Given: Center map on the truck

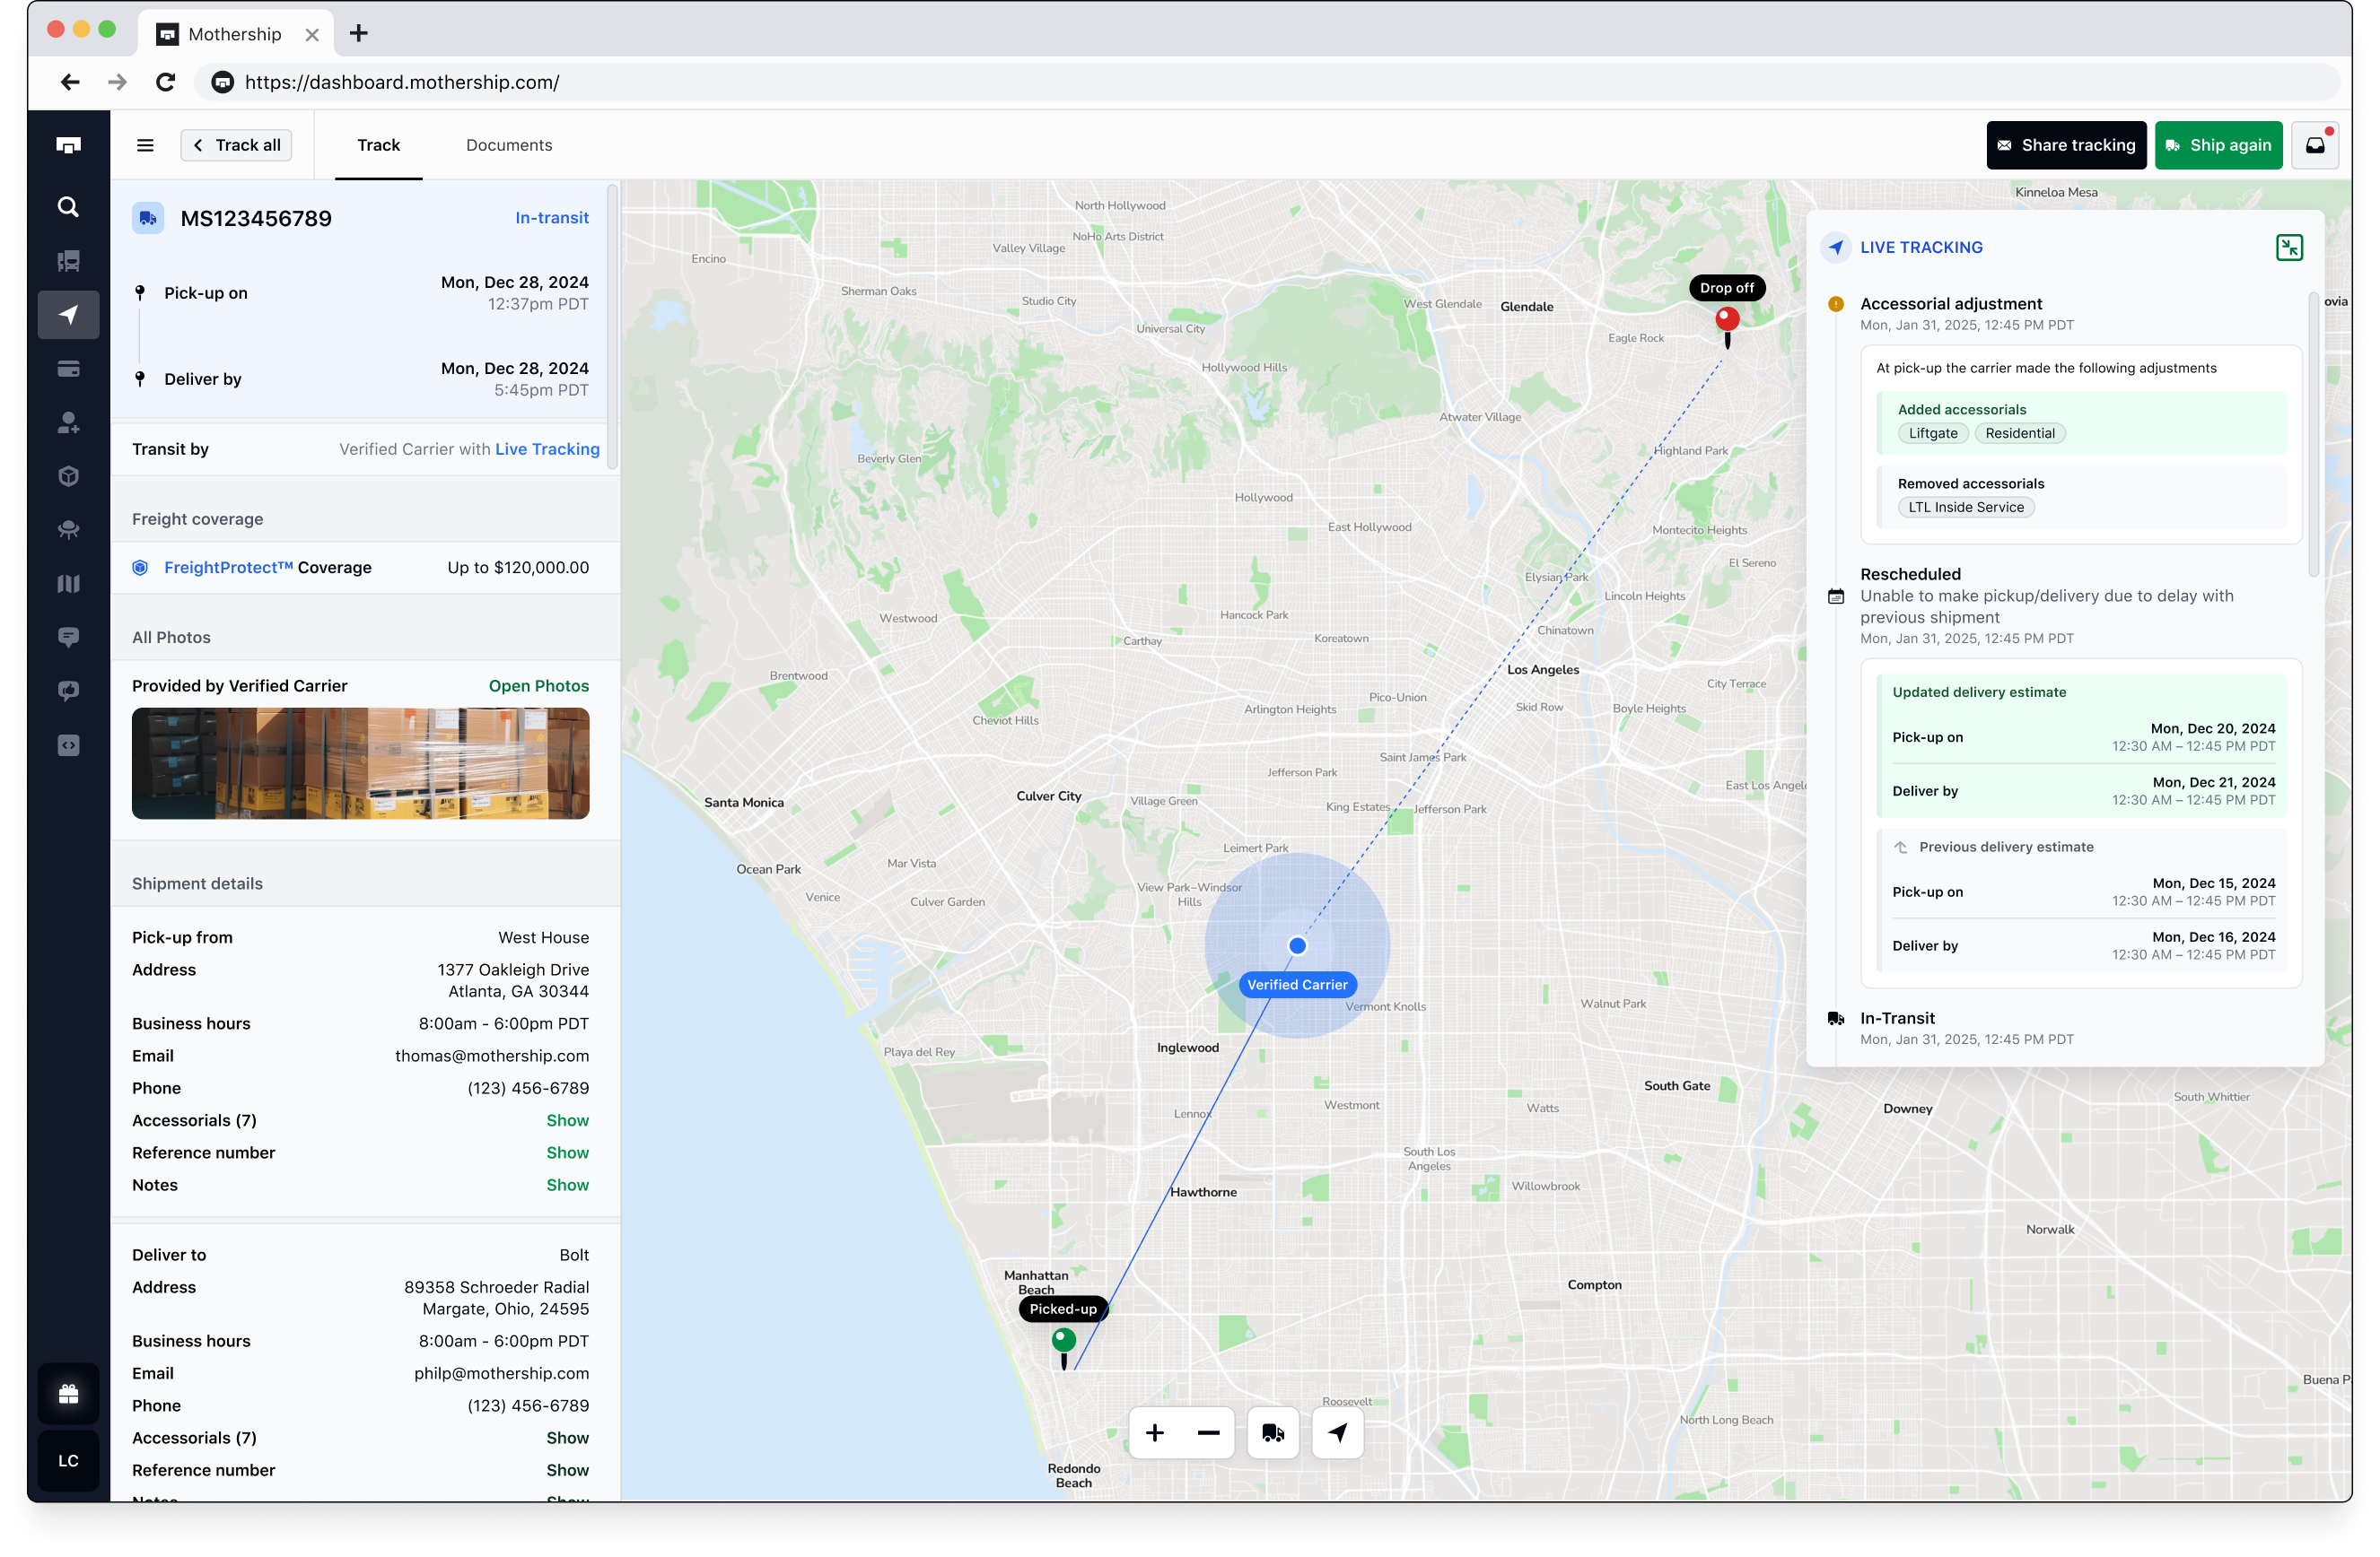Looking at the screenshot, I should click(1272, 1432).
